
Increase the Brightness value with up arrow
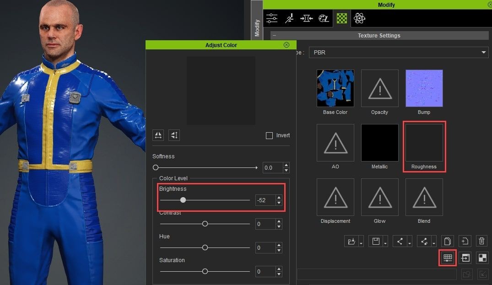pos(279,198)
